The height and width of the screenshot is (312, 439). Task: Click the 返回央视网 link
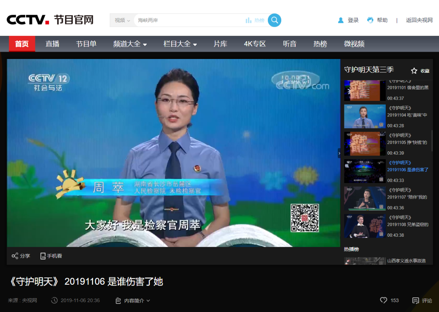419,20
